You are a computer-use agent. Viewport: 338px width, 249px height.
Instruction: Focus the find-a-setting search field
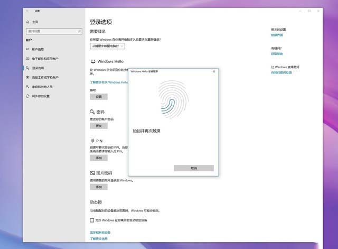[x=54, y=31]
